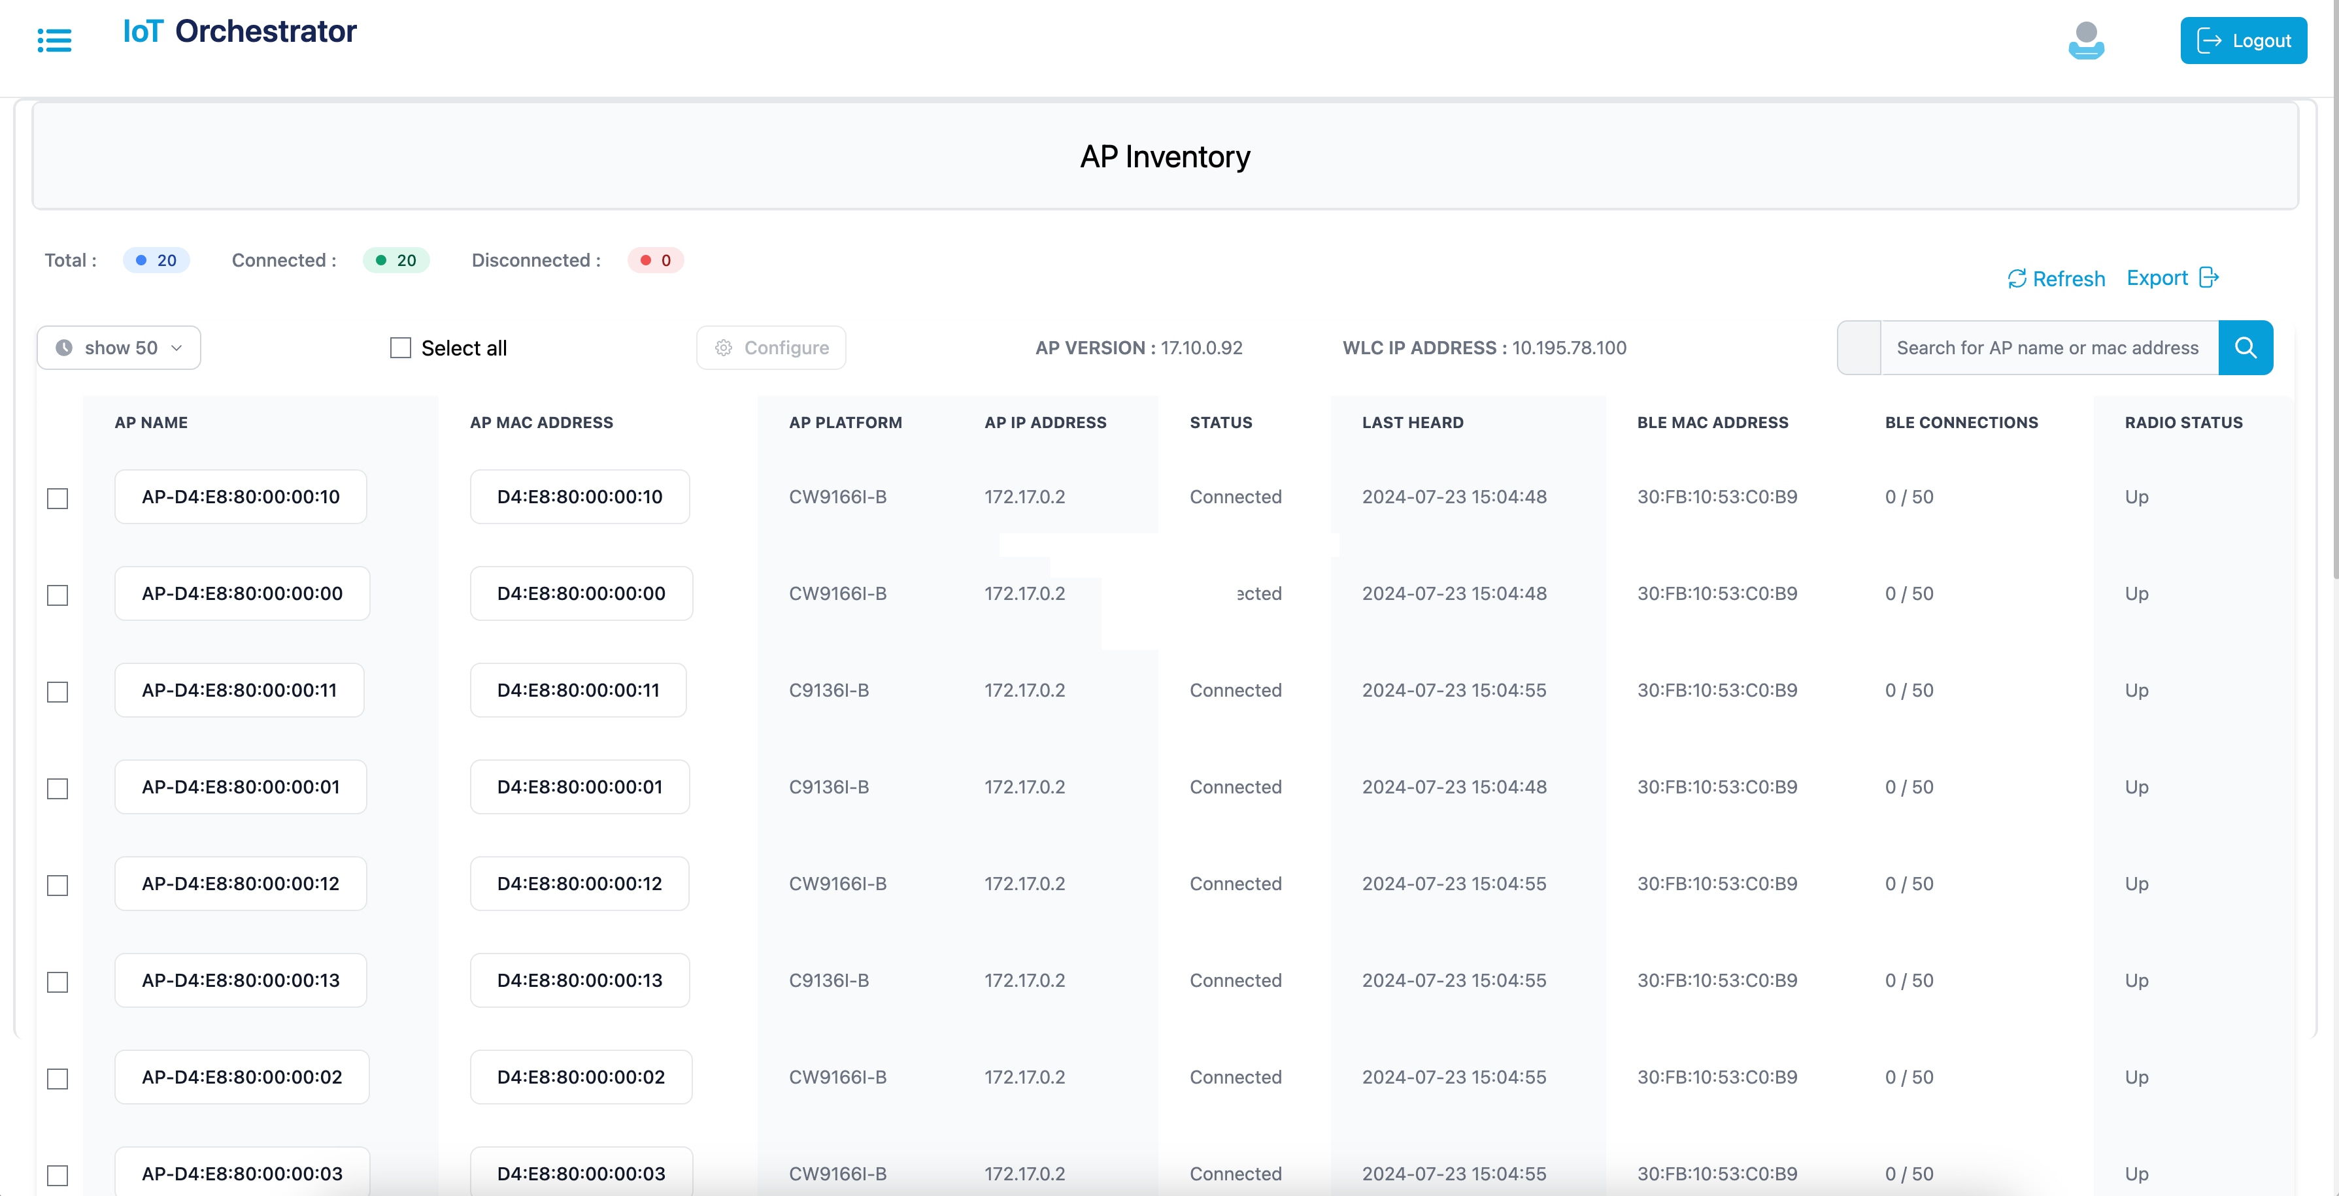Check the row for AP-D4:E8:80:00:00:11
This screenshot has width=2339, height=1196.
click(x=58, y=691)
